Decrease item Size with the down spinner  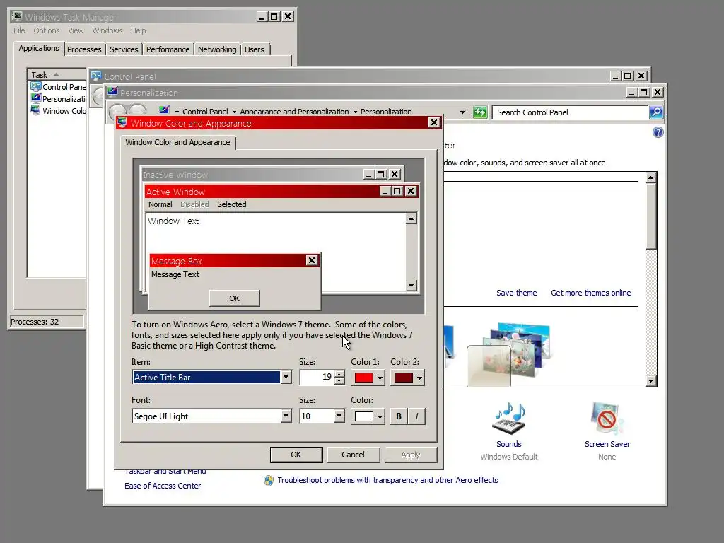pos(340,381)
